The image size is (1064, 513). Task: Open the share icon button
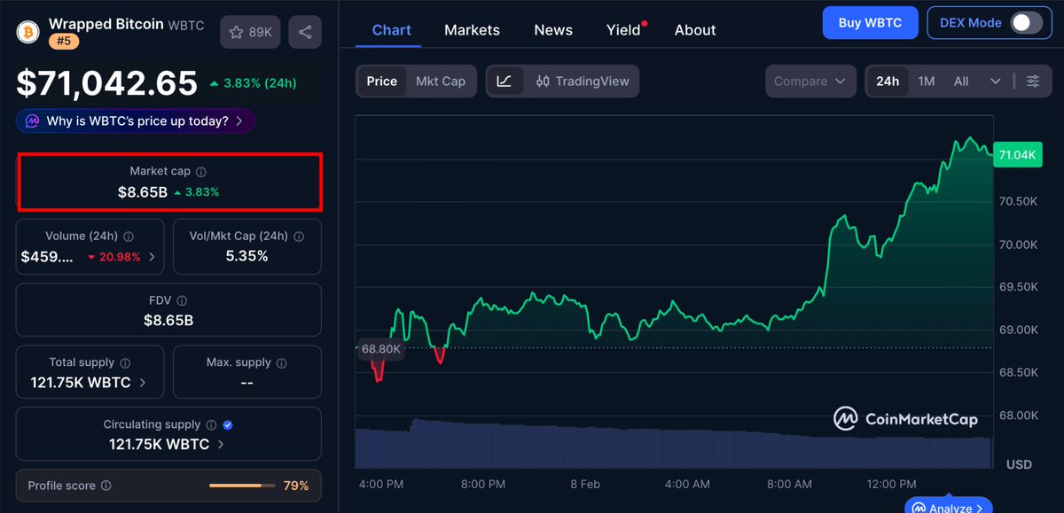point(305,32)
